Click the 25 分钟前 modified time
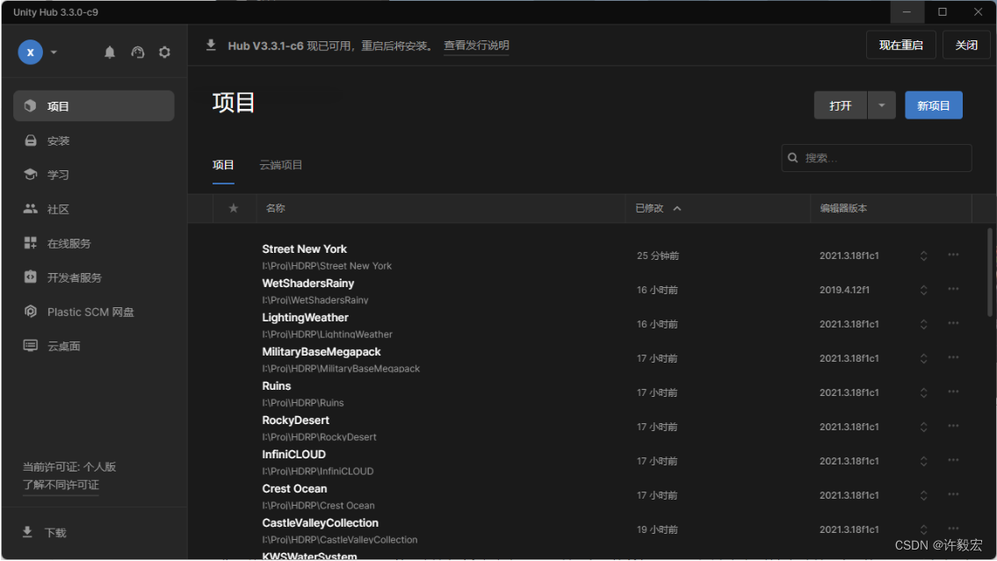This screenshot has width=997, height=561. [x=658, y=255]
